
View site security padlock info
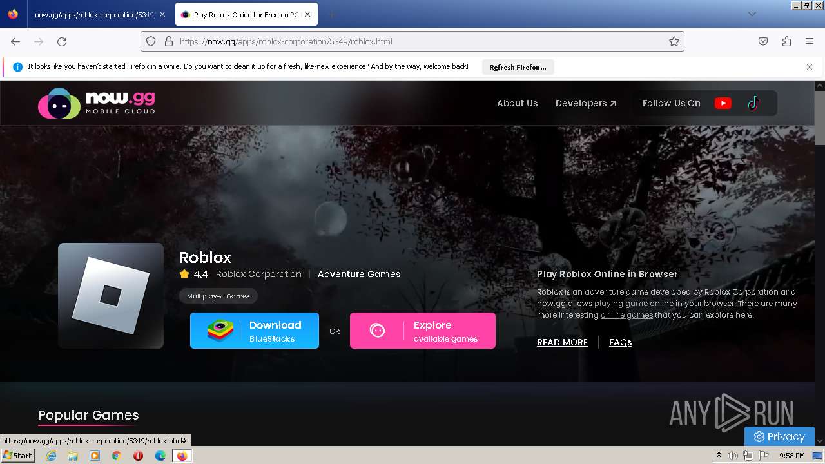(169, 41)
